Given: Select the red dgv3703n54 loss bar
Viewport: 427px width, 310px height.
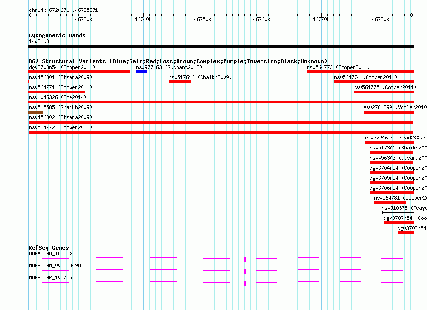Looking at the screenshot, I should pyautogui.click(x=80, y=72).
